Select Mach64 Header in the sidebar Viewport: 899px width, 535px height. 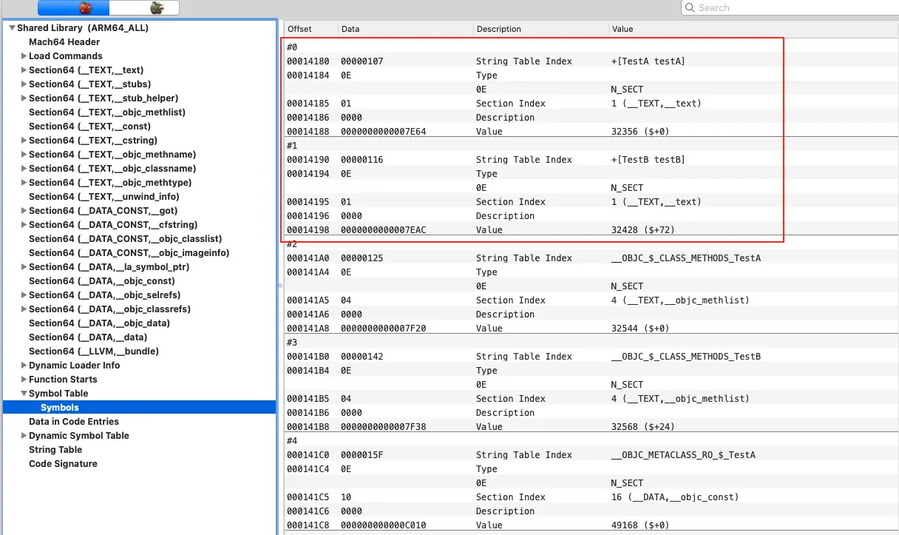64,42
